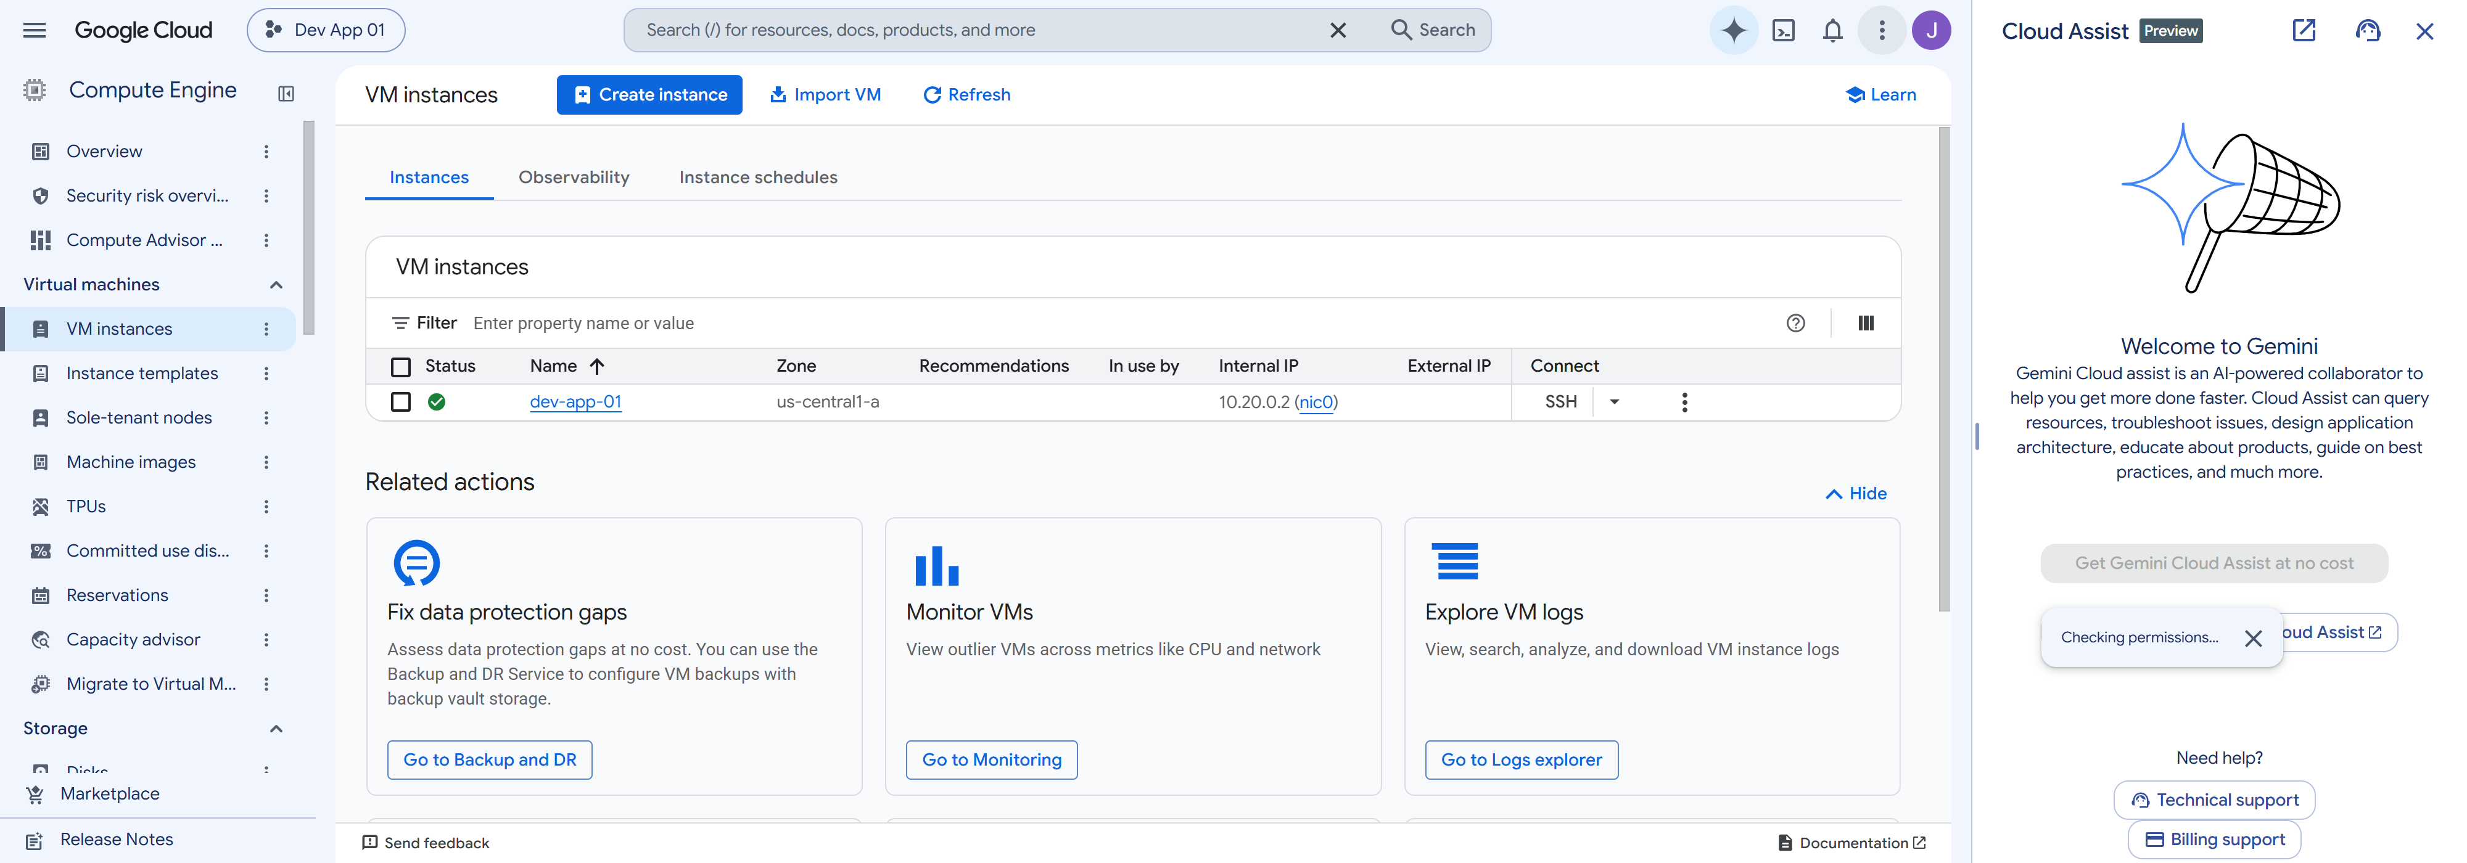Open account avatar J
This screenshot has width=2467, height=863.
pos(1930,30)
